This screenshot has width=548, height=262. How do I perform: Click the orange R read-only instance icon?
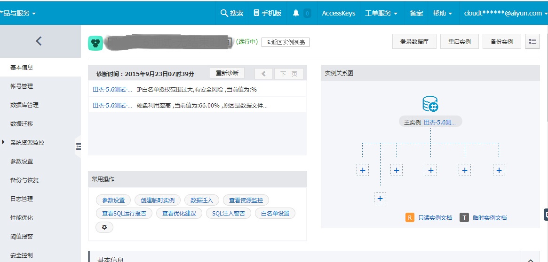pyautogui.click(x=410, y=217)
